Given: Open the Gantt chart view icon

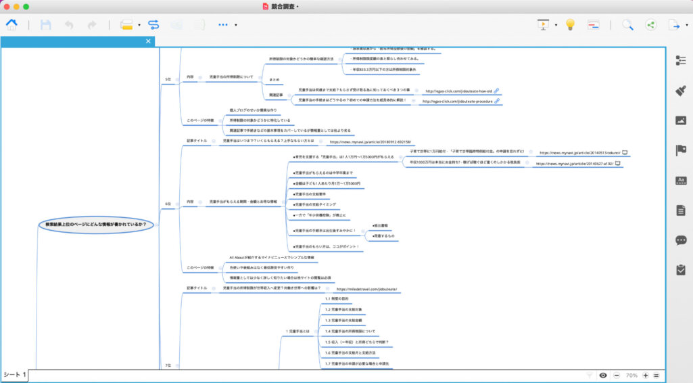Looking at the screenshot, I should point(593,25).
